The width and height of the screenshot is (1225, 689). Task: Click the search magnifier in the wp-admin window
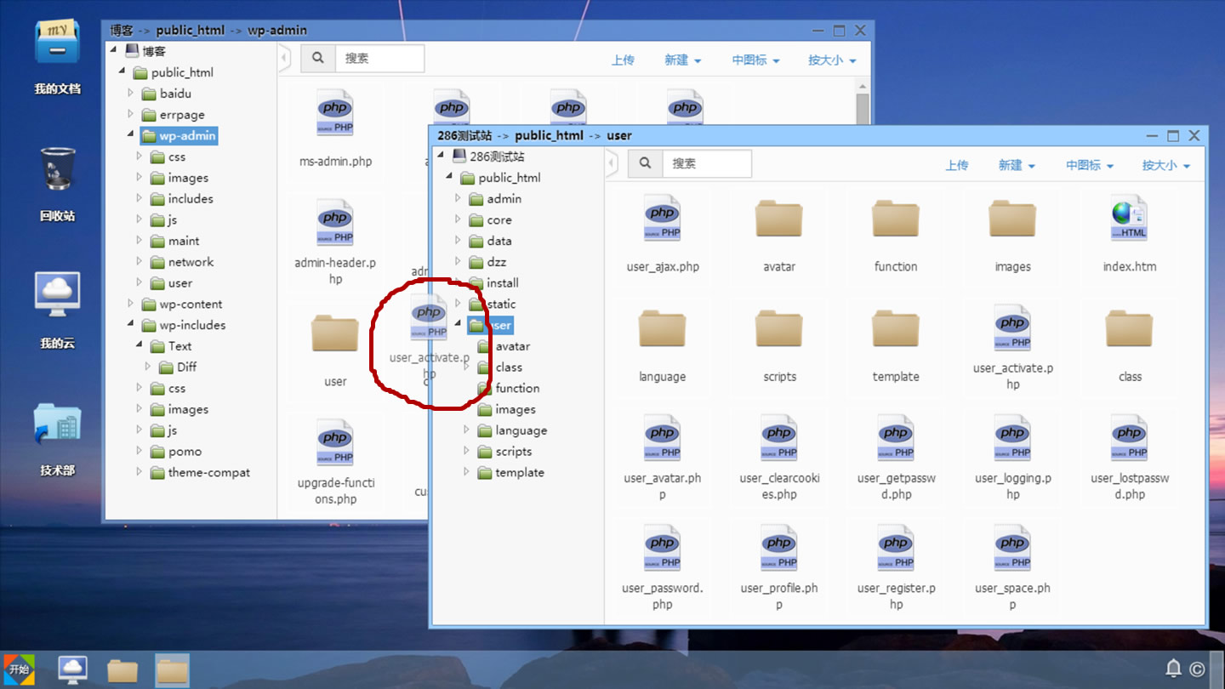pos(317,58)
